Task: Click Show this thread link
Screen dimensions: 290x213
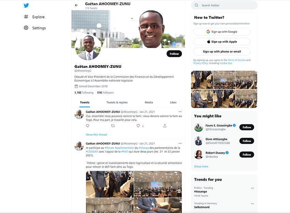Action: 96,135
